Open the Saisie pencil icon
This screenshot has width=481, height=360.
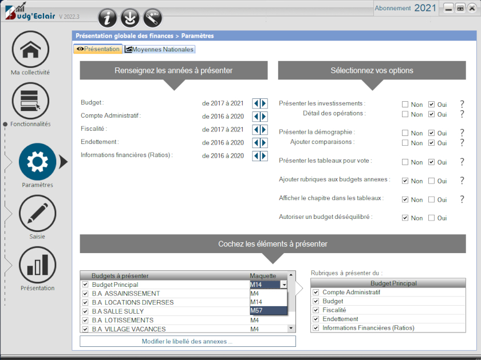tap(37, 213)
